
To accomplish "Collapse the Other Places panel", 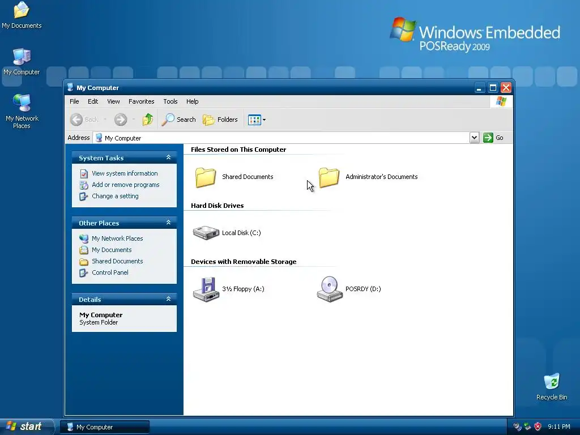I will [x=168, y=223].
